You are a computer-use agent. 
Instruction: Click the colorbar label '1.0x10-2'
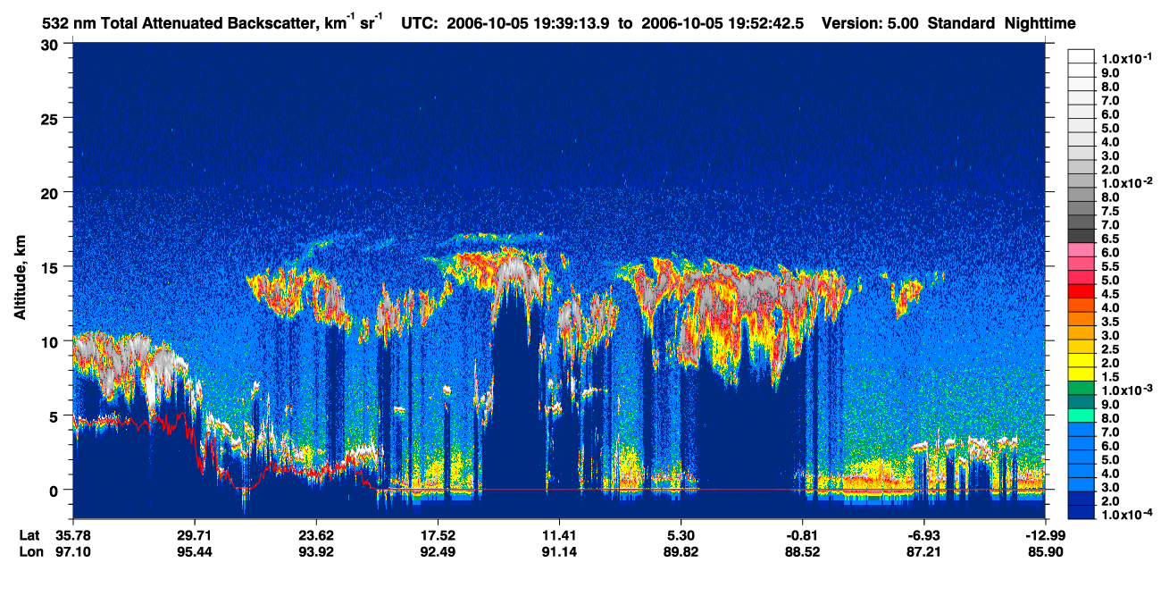point(1126,182)
